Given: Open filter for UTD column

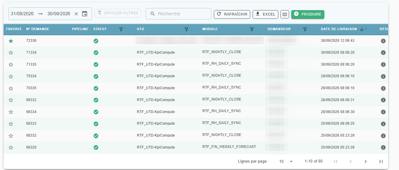Looking at the screenshot, I should coord(186,29).
